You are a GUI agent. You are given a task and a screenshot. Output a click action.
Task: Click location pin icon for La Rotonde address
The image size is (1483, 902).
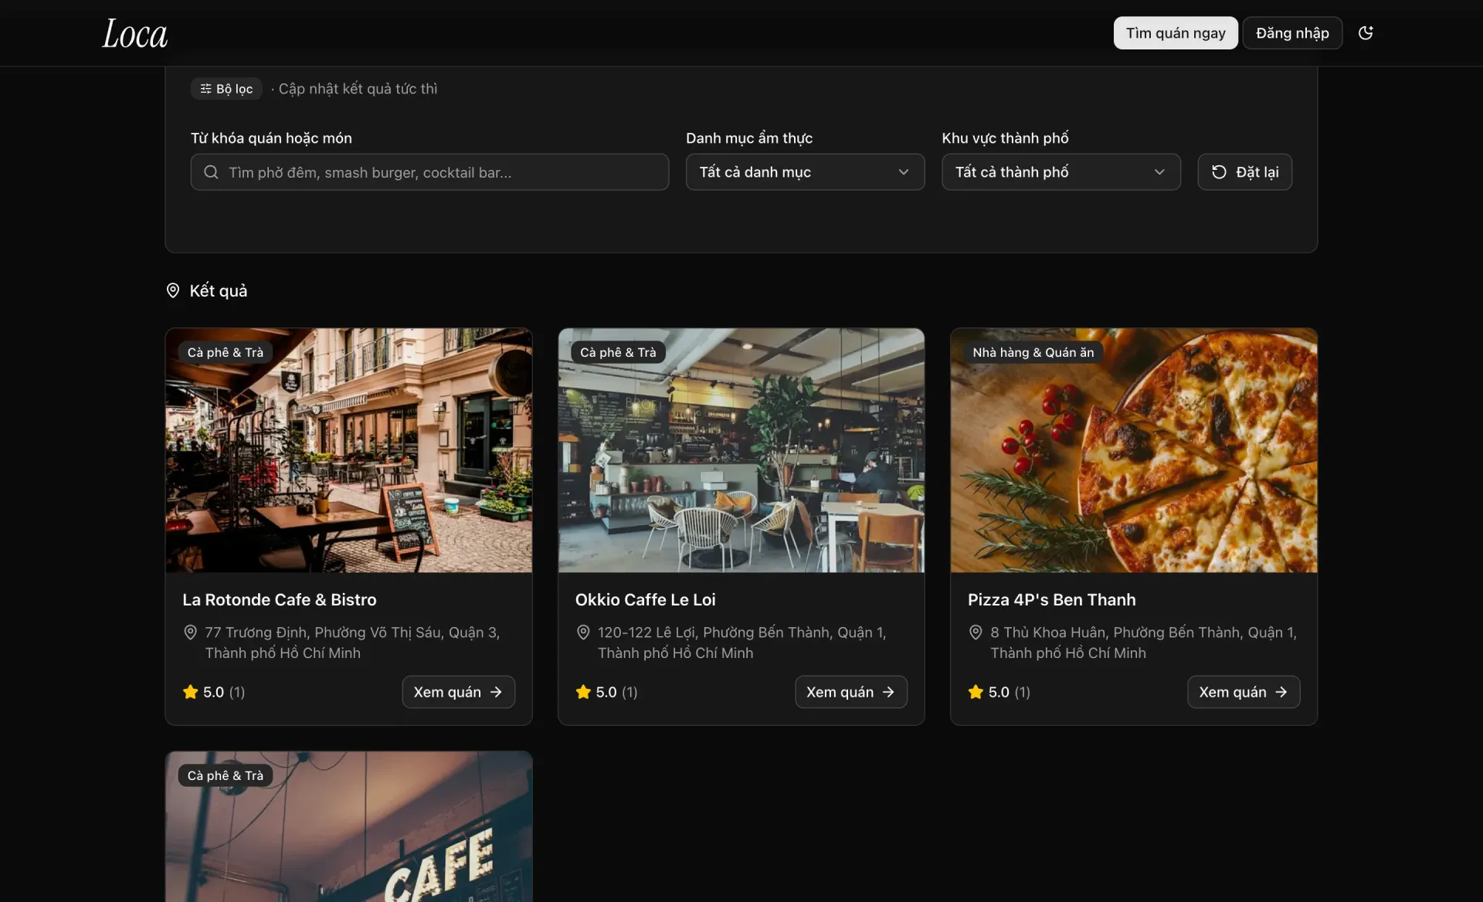190,632
